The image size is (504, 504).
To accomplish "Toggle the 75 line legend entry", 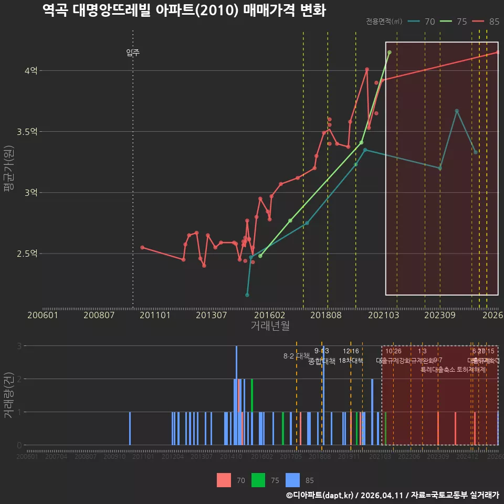I will (x=453, y=22).
